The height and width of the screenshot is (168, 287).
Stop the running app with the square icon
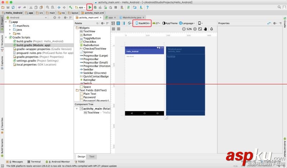116,7
